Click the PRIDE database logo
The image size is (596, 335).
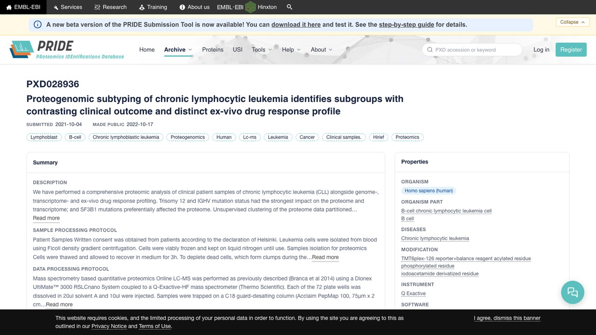tap(67, 50)
